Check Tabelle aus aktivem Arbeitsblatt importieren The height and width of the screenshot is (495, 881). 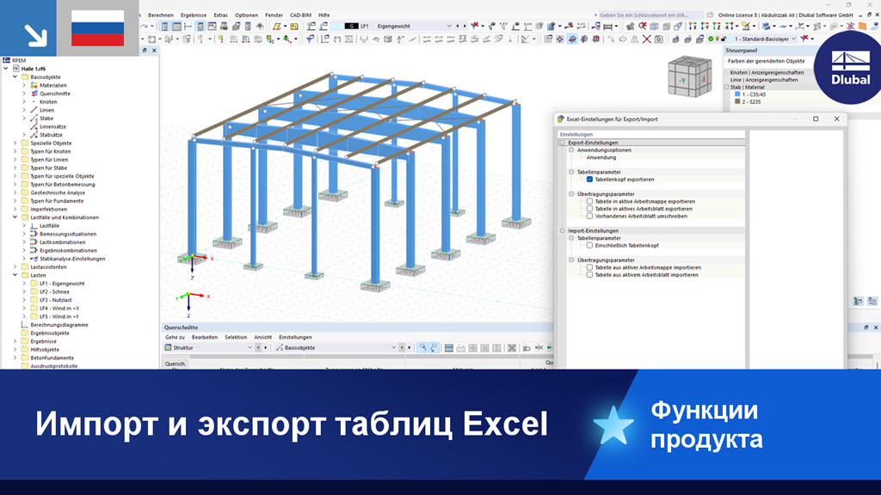(x=589, y=275)
